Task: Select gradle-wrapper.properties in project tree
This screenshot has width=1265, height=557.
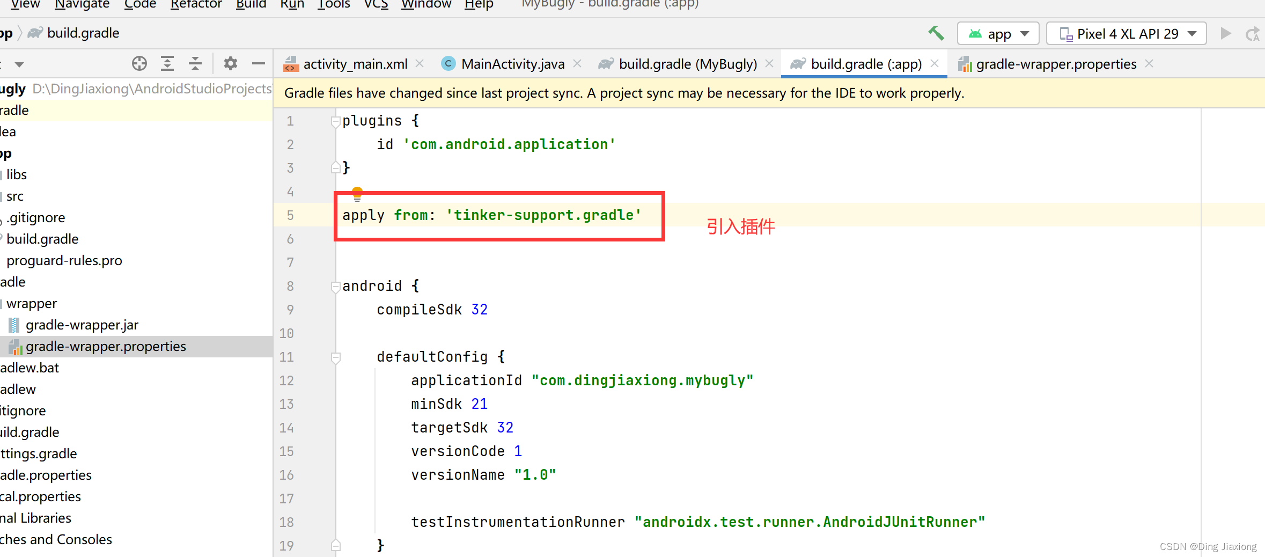Action: tap(106, 347)
